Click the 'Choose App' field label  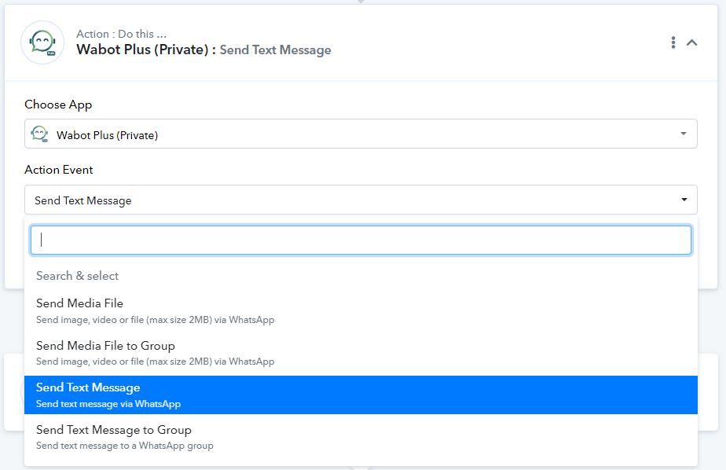point(58,105)
